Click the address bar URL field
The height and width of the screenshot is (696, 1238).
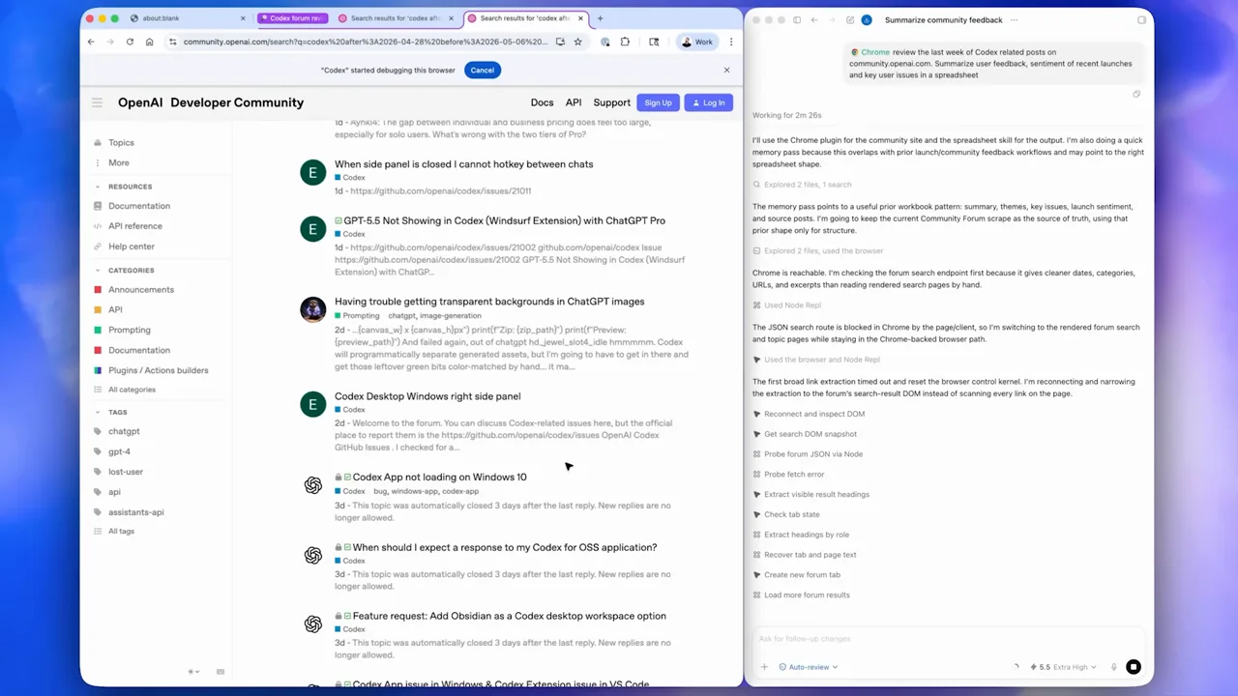click(x=365, y=42)
